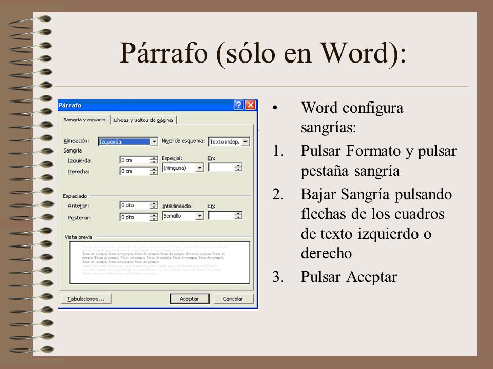Decrease Interlineado En value with down arrow

click(x=239, y=218)
